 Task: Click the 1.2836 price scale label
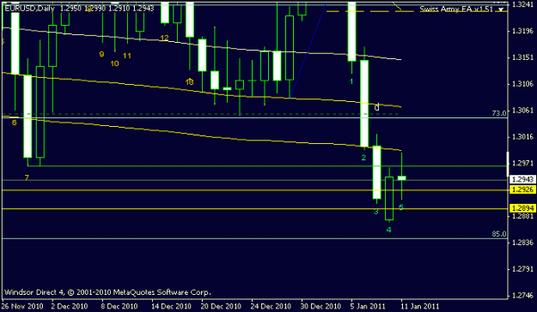tap(522, 243)
